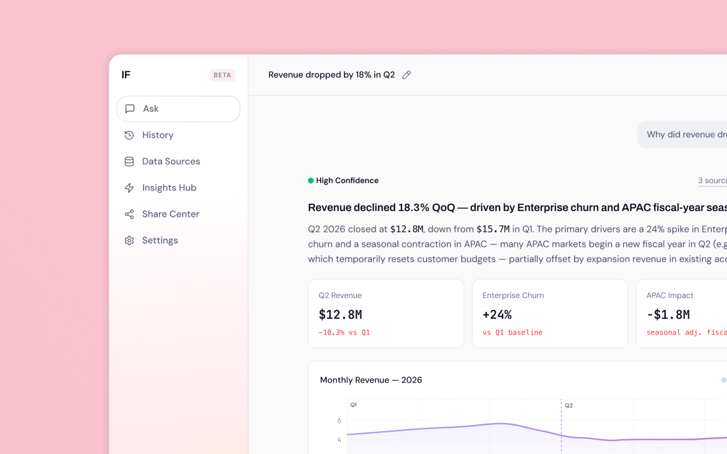Screen dimensions: 727x454
Task: Click the 'vs Q1 baseline' text
Action: (x=513, y=332)
